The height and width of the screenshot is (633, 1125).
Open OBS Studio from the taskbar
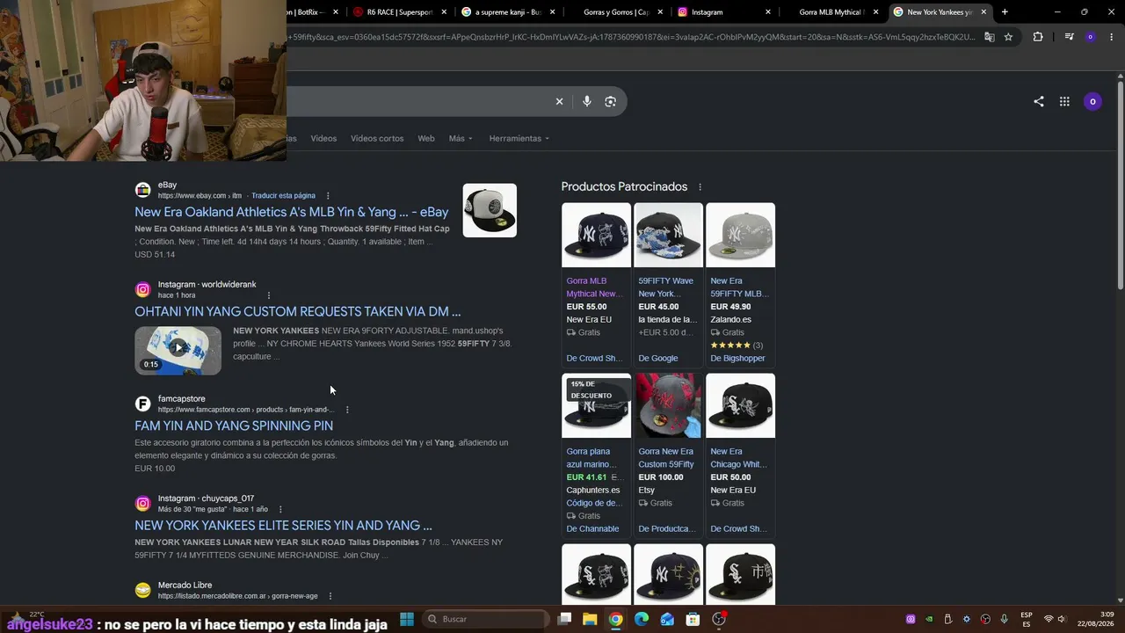coord(719,619)
